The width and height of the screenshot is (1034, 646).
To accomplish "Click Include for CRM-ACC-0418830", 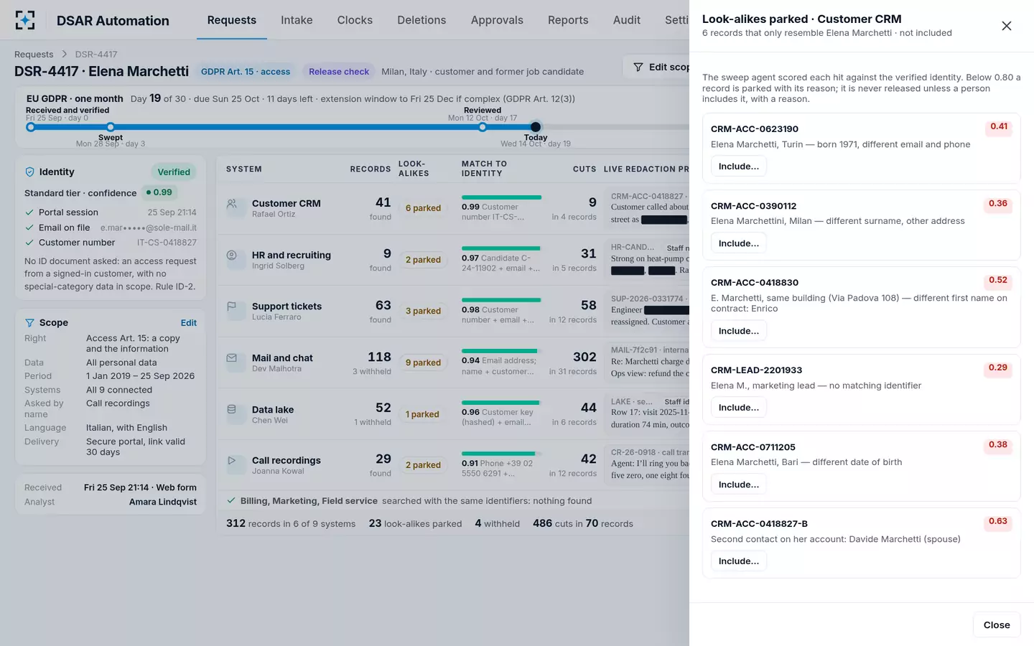I will point(739,331).
